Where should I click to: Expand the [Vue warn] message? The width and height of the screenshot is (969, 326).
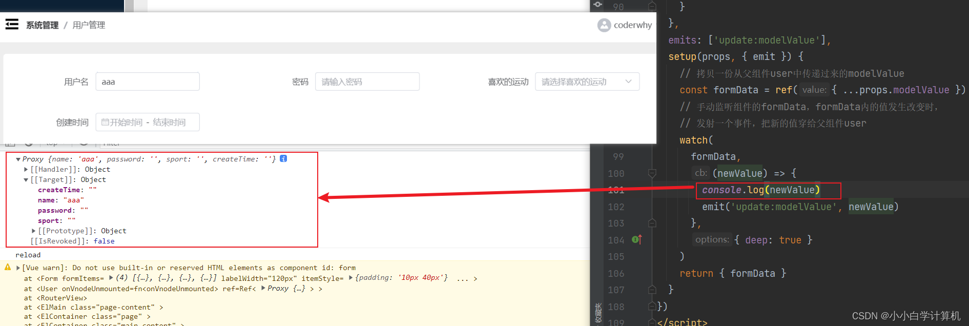[18, 268]
